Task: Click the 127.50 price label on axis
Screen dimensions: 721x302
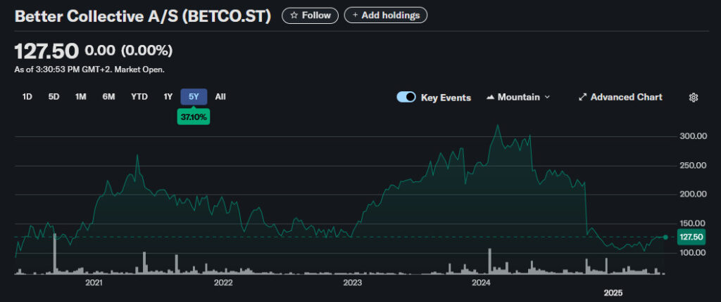Action: [x=691, y=237]
